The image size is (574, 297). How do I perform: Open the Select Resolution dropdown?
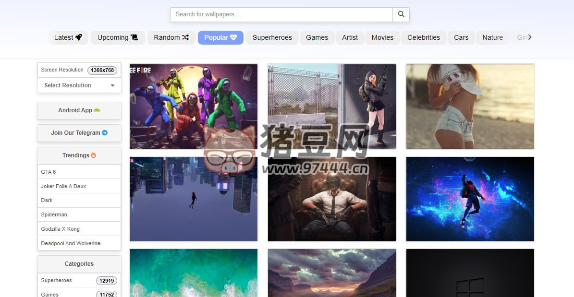pos(79,85)
